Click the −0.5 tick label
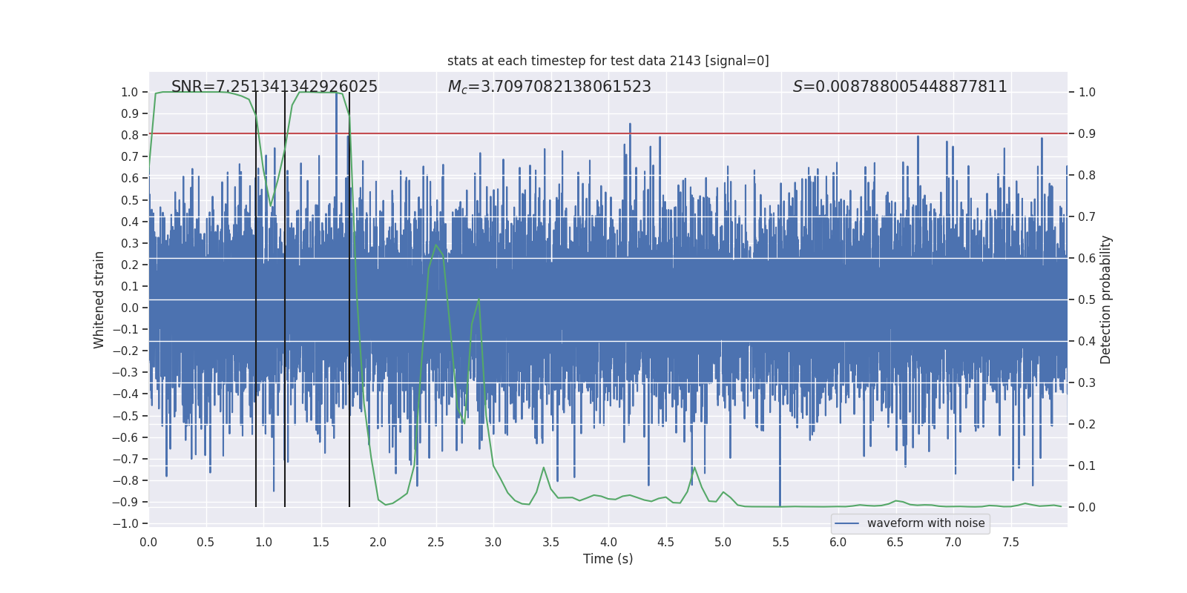 tap(125, 416)
